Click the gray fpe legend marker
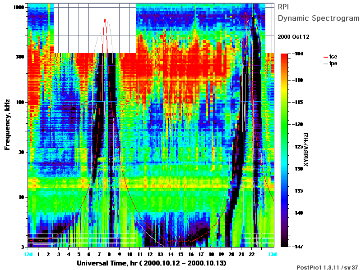The height and width of the screenshot is (270, 361). tap(325, 64)
